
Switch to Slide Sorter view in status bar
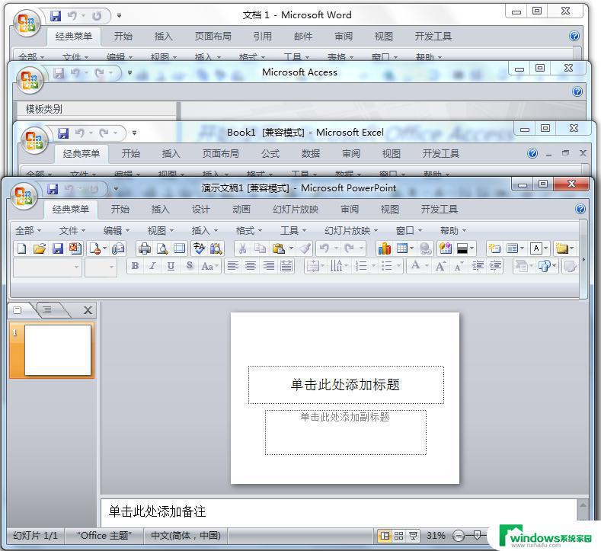[398, 536]
